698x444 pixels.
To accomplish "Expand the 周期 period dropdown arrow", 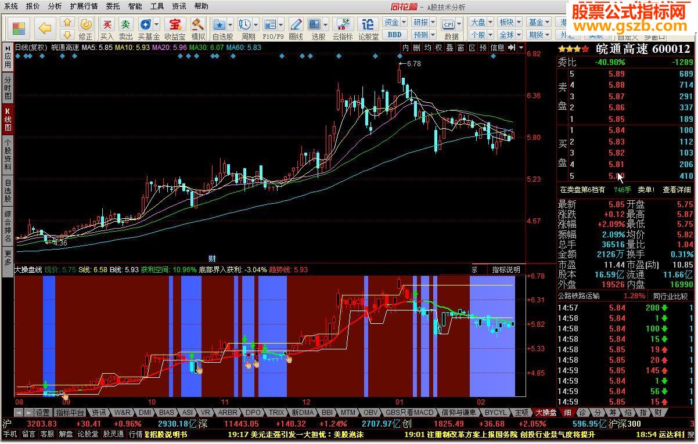I will coord(256,25).
